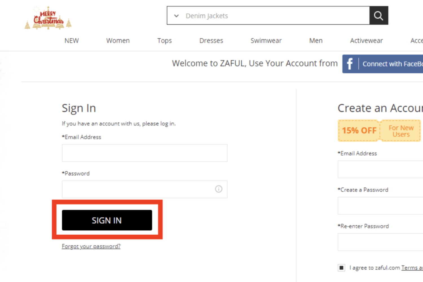
Task: Select the Dresses menu item
Action: 211,40
